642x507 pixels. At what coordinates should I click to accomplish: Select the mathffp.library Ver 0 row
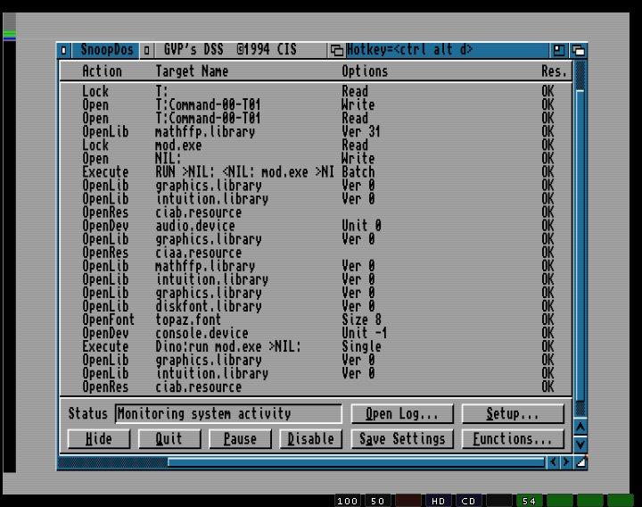click(316, 266)
